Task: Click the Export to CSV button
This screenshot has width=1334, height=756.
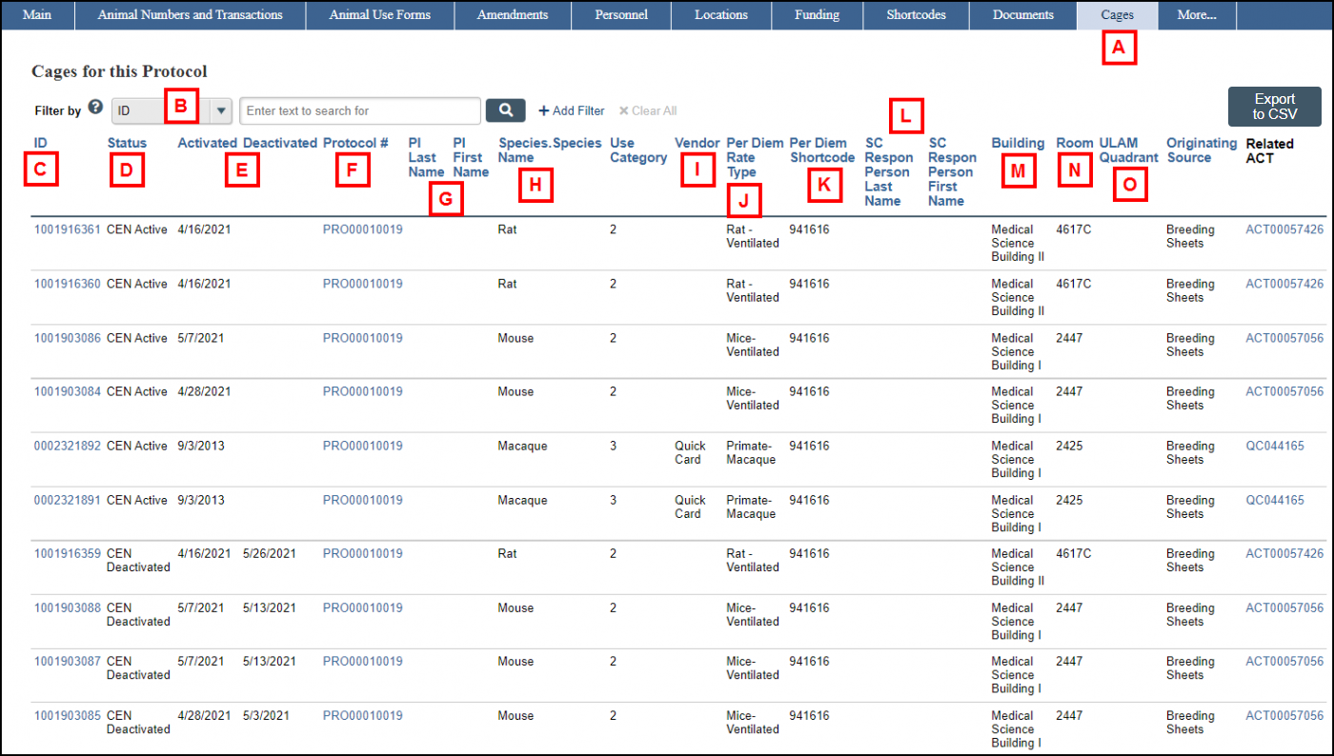Action: tap(1275, 107)
